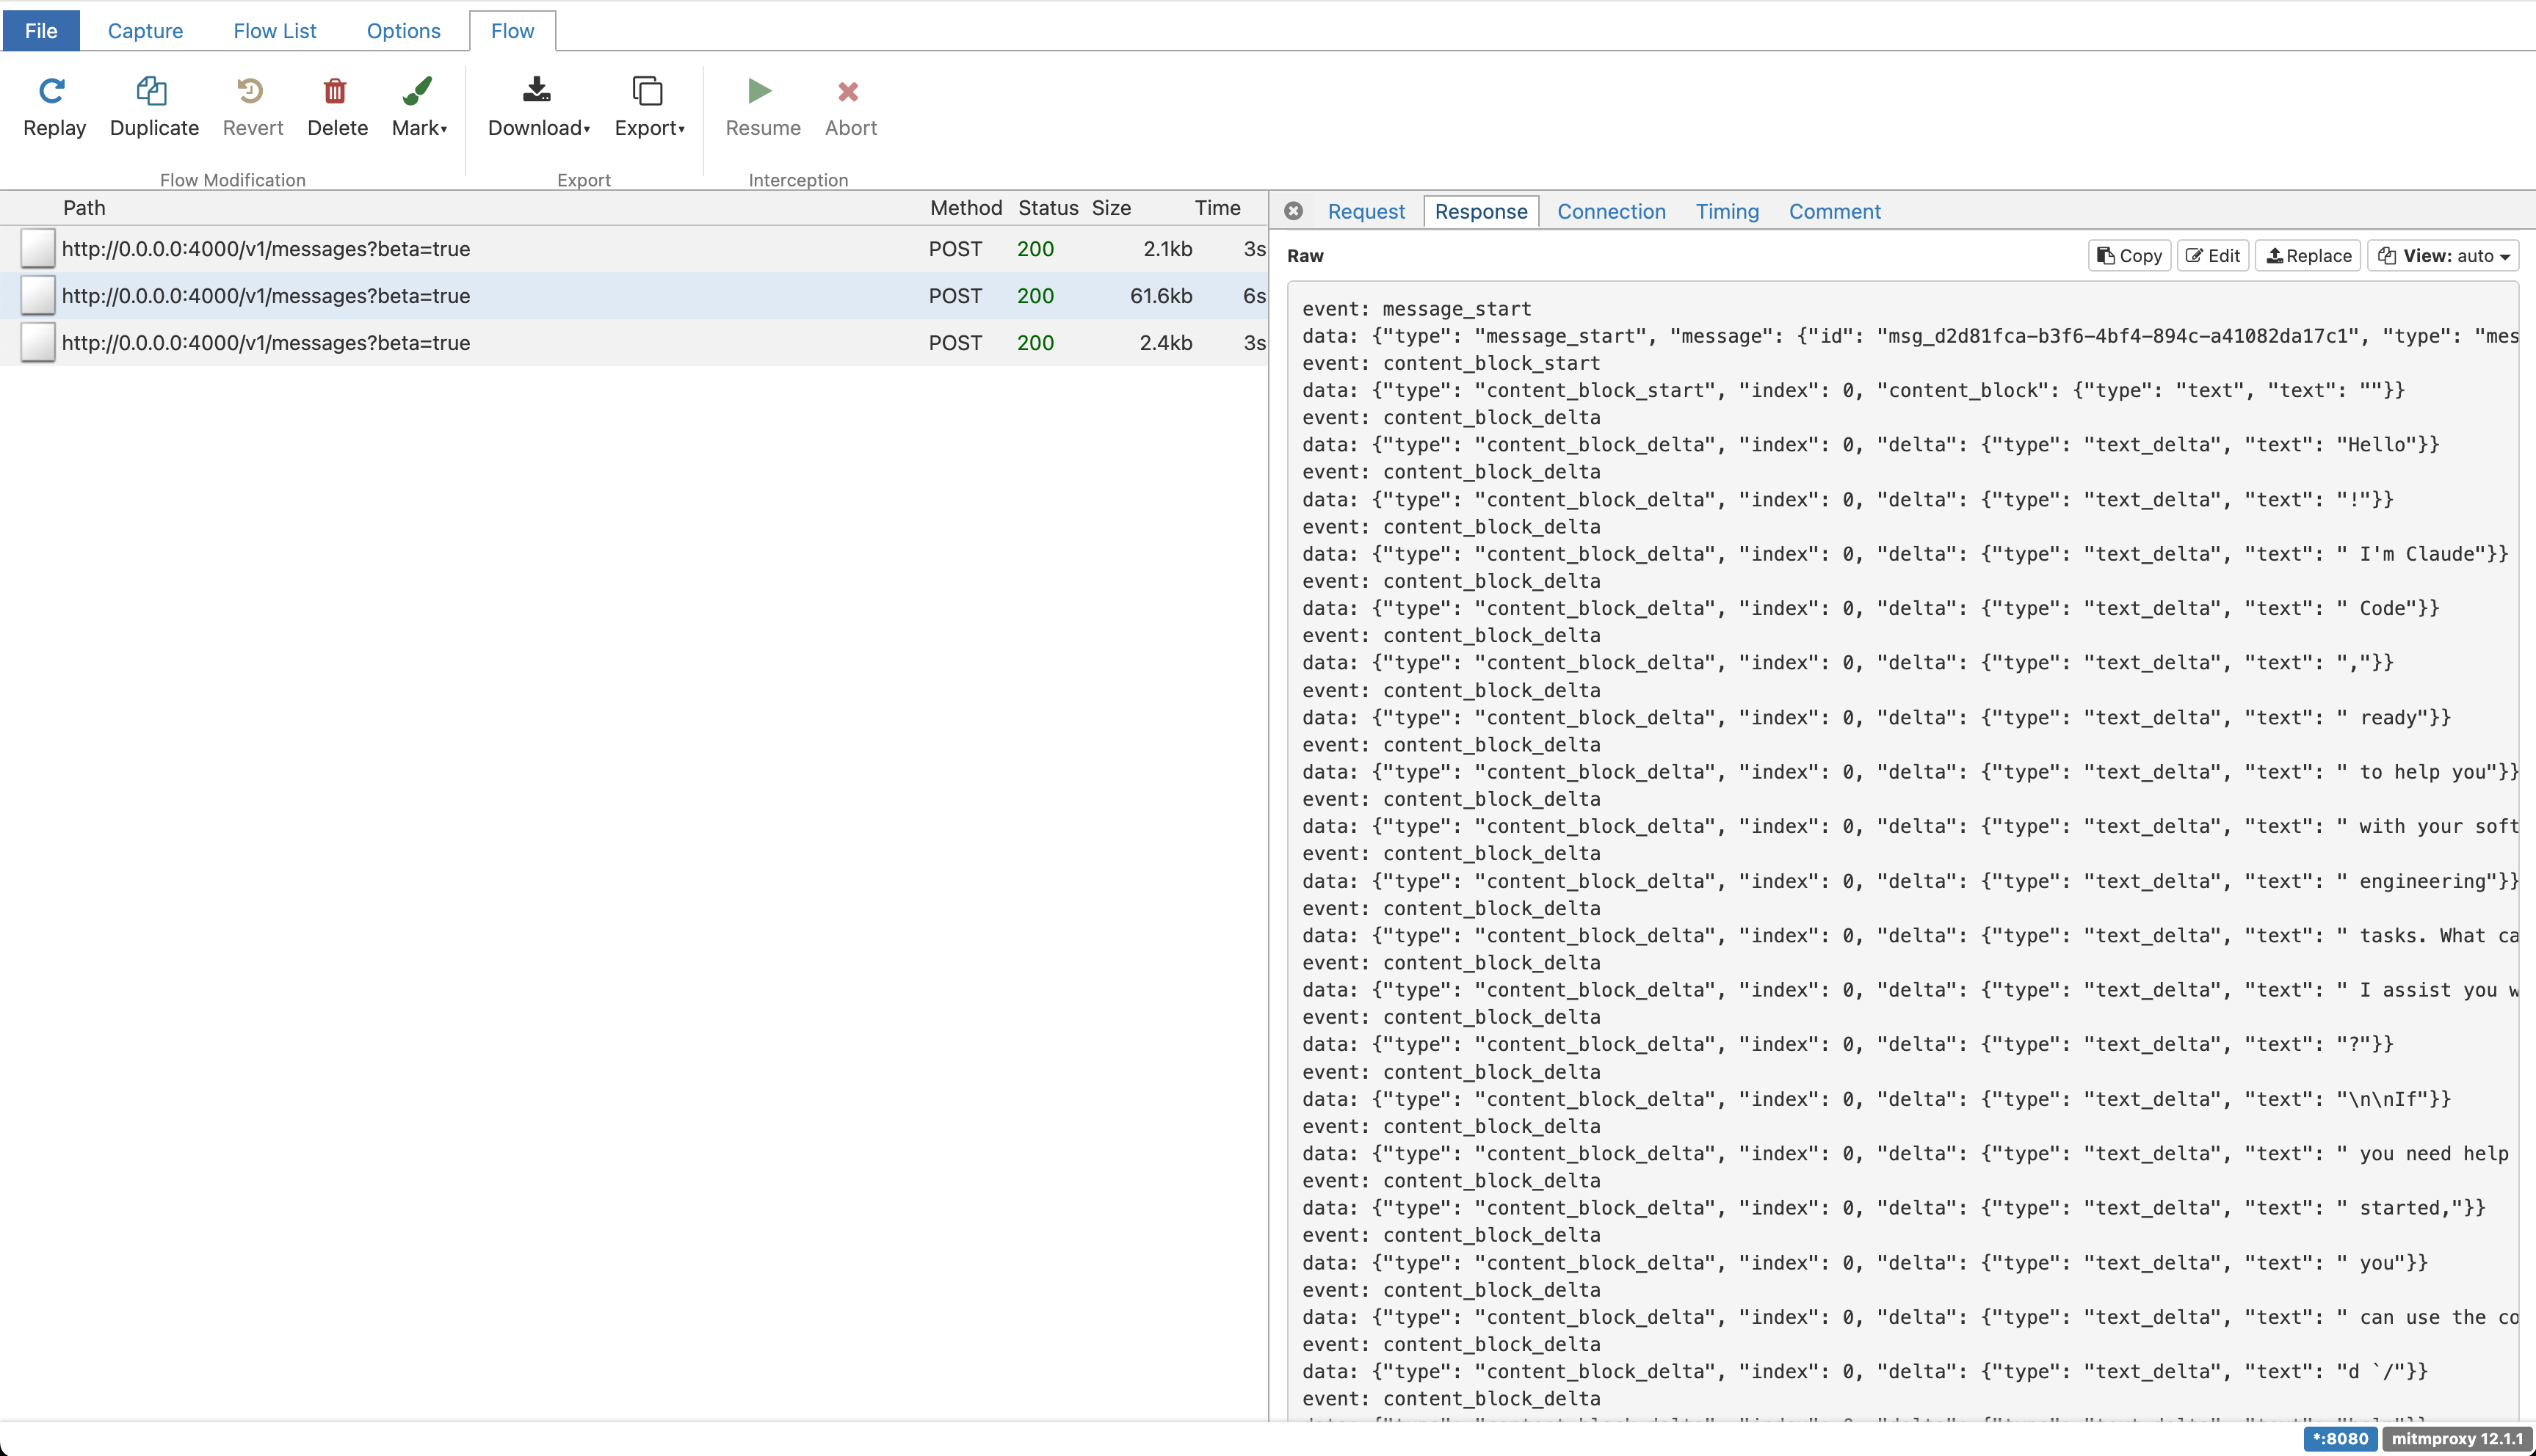
Task: Tick the checkbox for the 2.4kb flow
Action: (38, 343)
